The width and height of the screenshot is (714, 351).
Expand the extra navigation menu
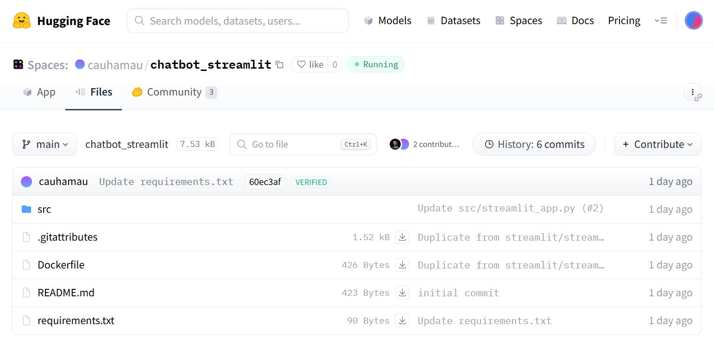tap(660, 20)
